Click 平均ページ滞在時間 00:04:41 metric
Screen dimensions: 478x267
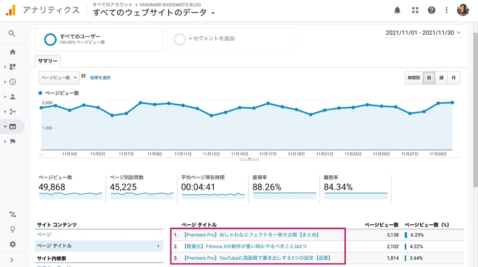point(213,187)
